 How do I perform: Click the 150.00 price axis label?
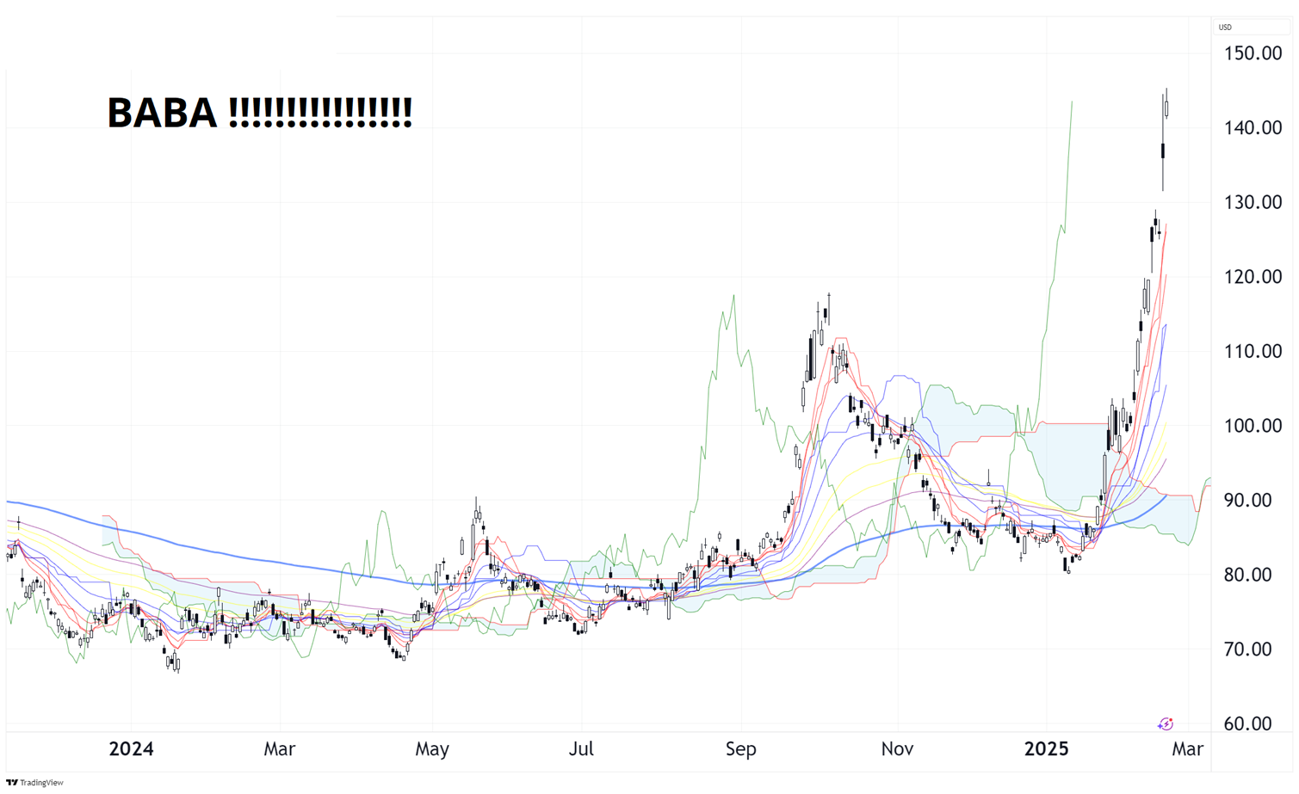click(1253, 53)
